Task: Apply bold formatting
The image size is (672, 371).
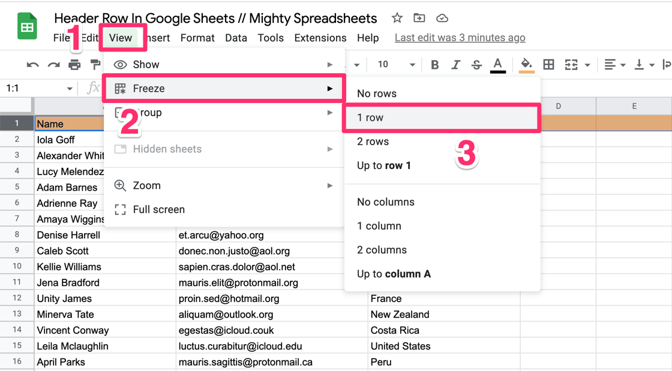Action: tap(435, 64)
